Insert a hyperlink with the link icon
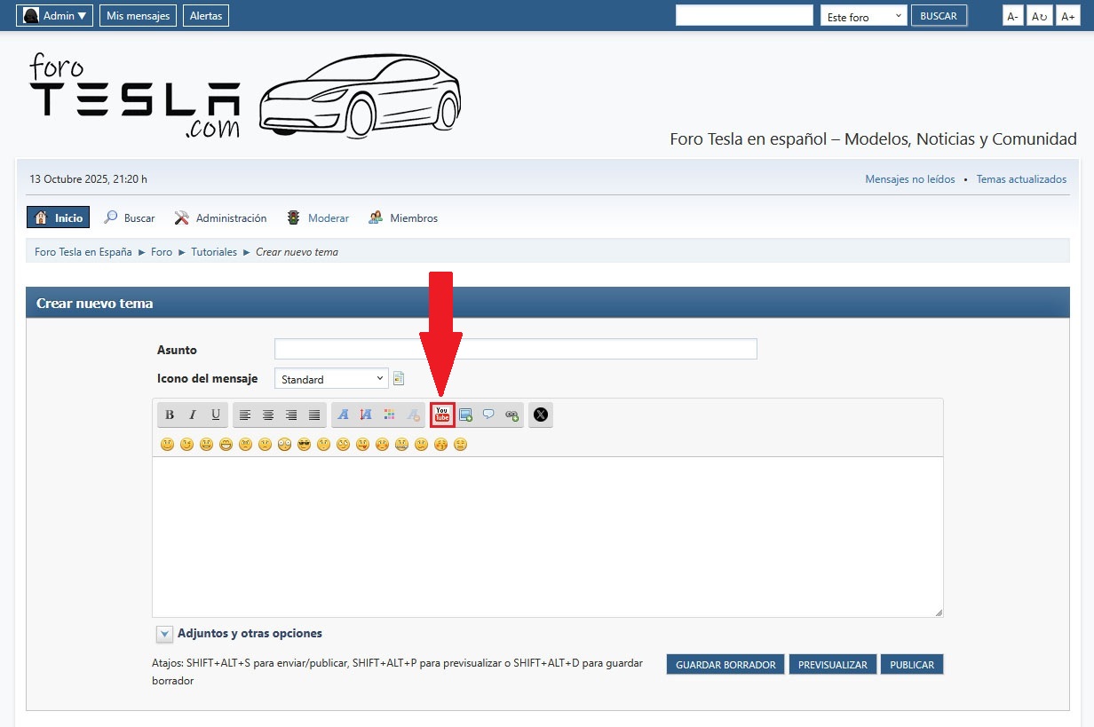The image size is (1094, 727). (511, 415)
